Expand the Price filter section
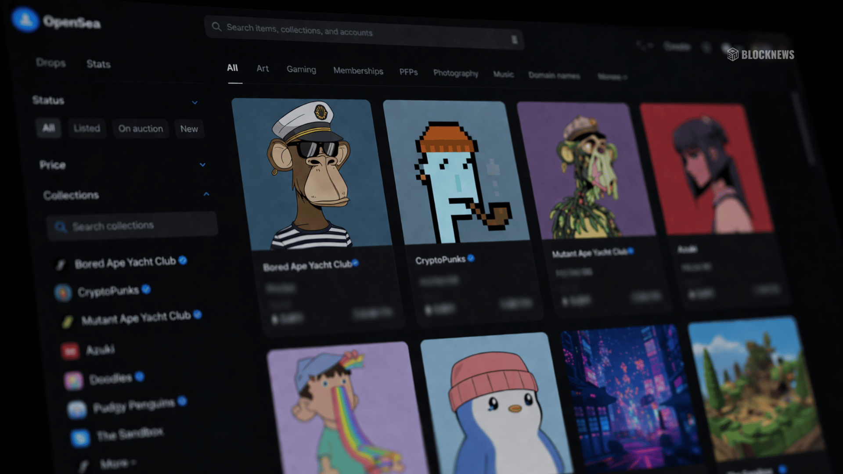Image resolution: width=843 pixels, height=474 pixels. pyautogui.click(x=202, y=165)
